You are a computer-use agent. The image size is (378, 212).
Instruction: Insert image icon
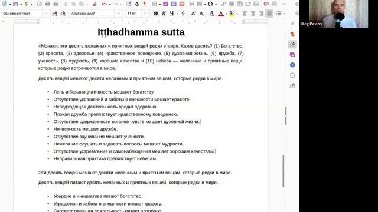point(165,4)
